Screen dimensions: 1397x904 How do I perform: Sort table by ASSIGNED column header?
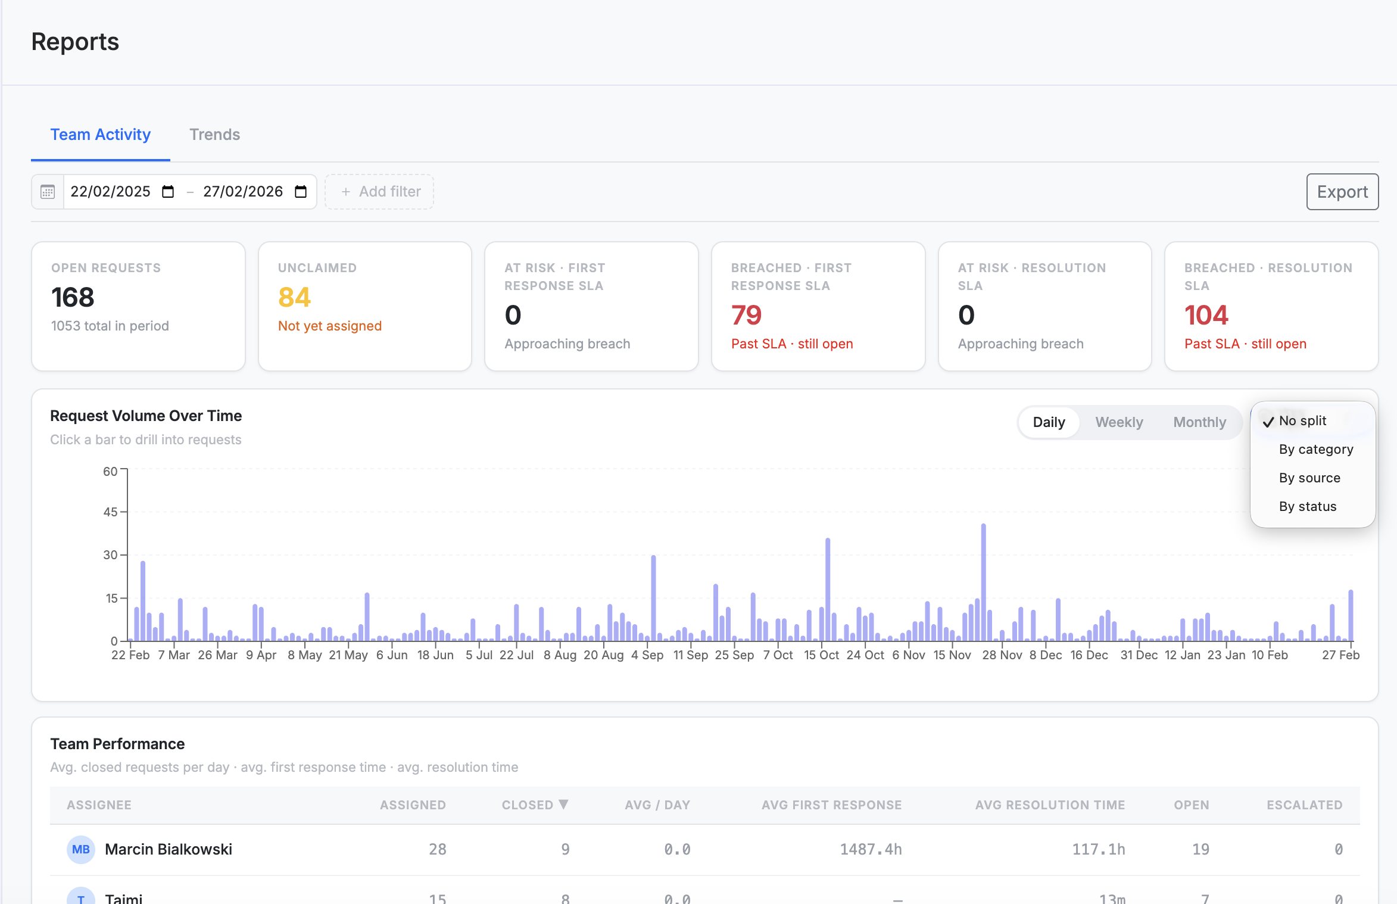[413, 805]
